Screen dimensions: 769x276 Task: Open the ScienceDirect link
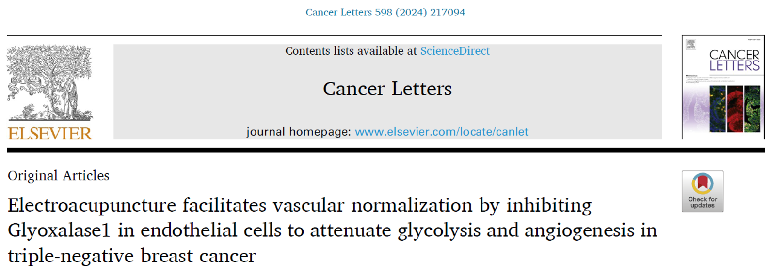[x=455, y=51]
